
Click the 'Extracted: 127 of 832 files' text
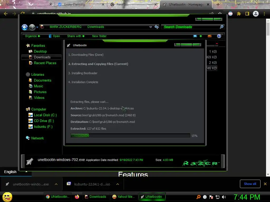pyautogui.click(x=88, y=129)
